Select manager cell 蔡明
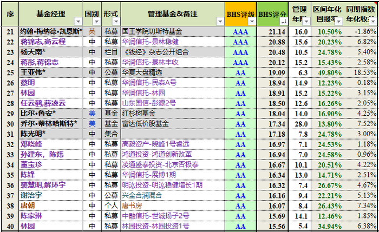Viewport: 379px width, 232px height. click(51, 83)
